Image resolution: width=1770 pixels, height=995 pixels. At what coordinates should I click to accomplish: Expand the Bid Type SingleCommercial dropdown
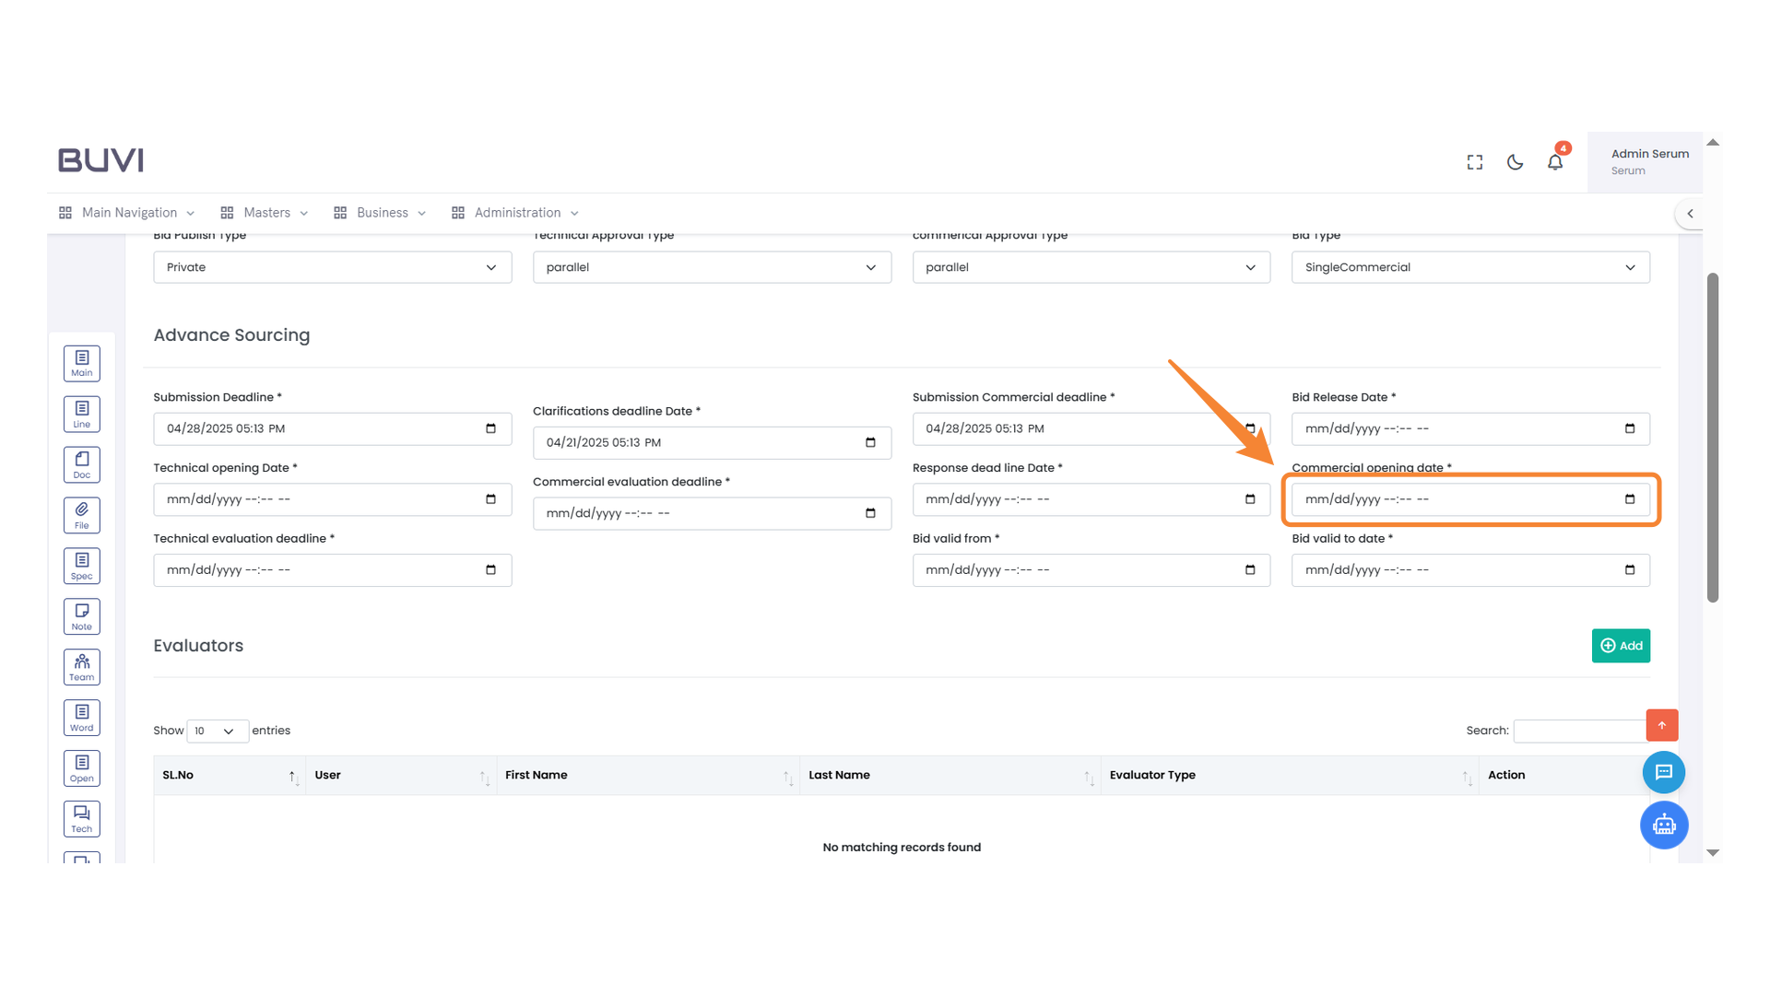tap(1469, 267)
